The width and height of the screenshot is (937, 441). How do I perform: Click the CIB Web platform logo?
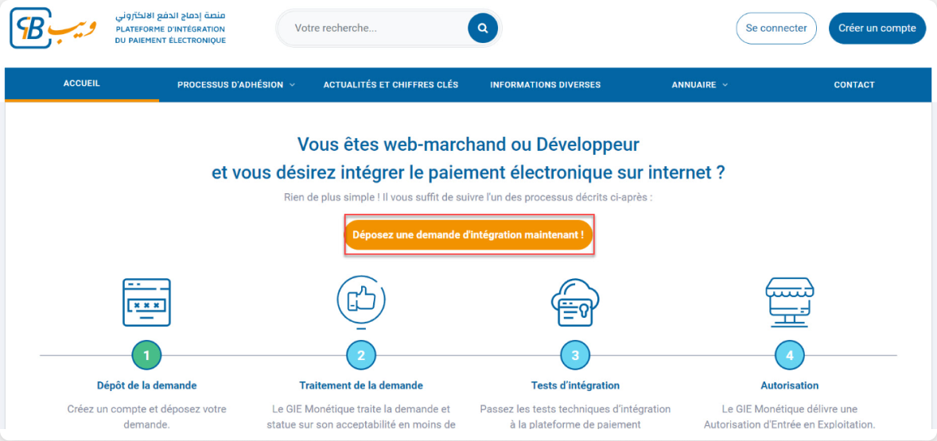point(53,28)
